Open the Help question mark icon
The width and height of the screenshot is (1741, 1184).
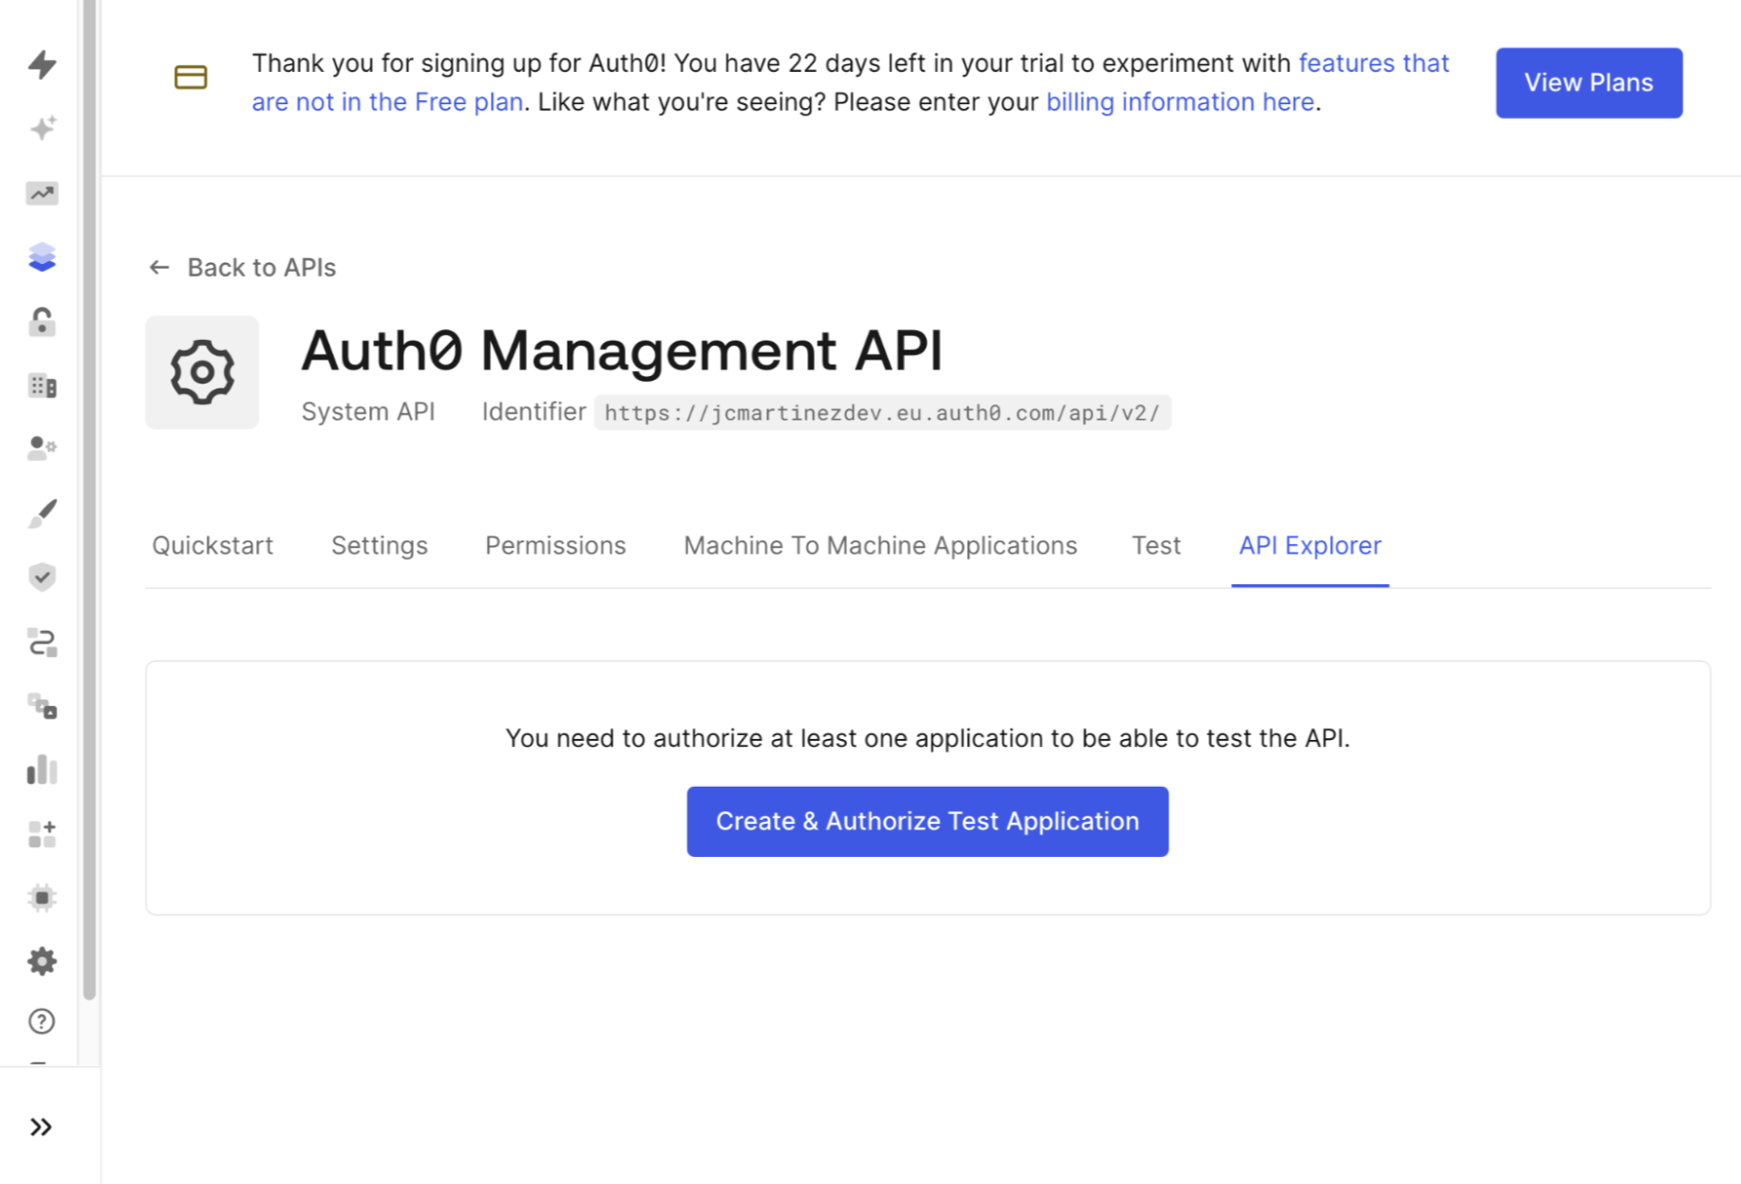[x=42, y=1021]
